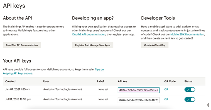Click the 'Your API keys' heading
Viewport: 211px width, 110px height.
coord(17,61)
